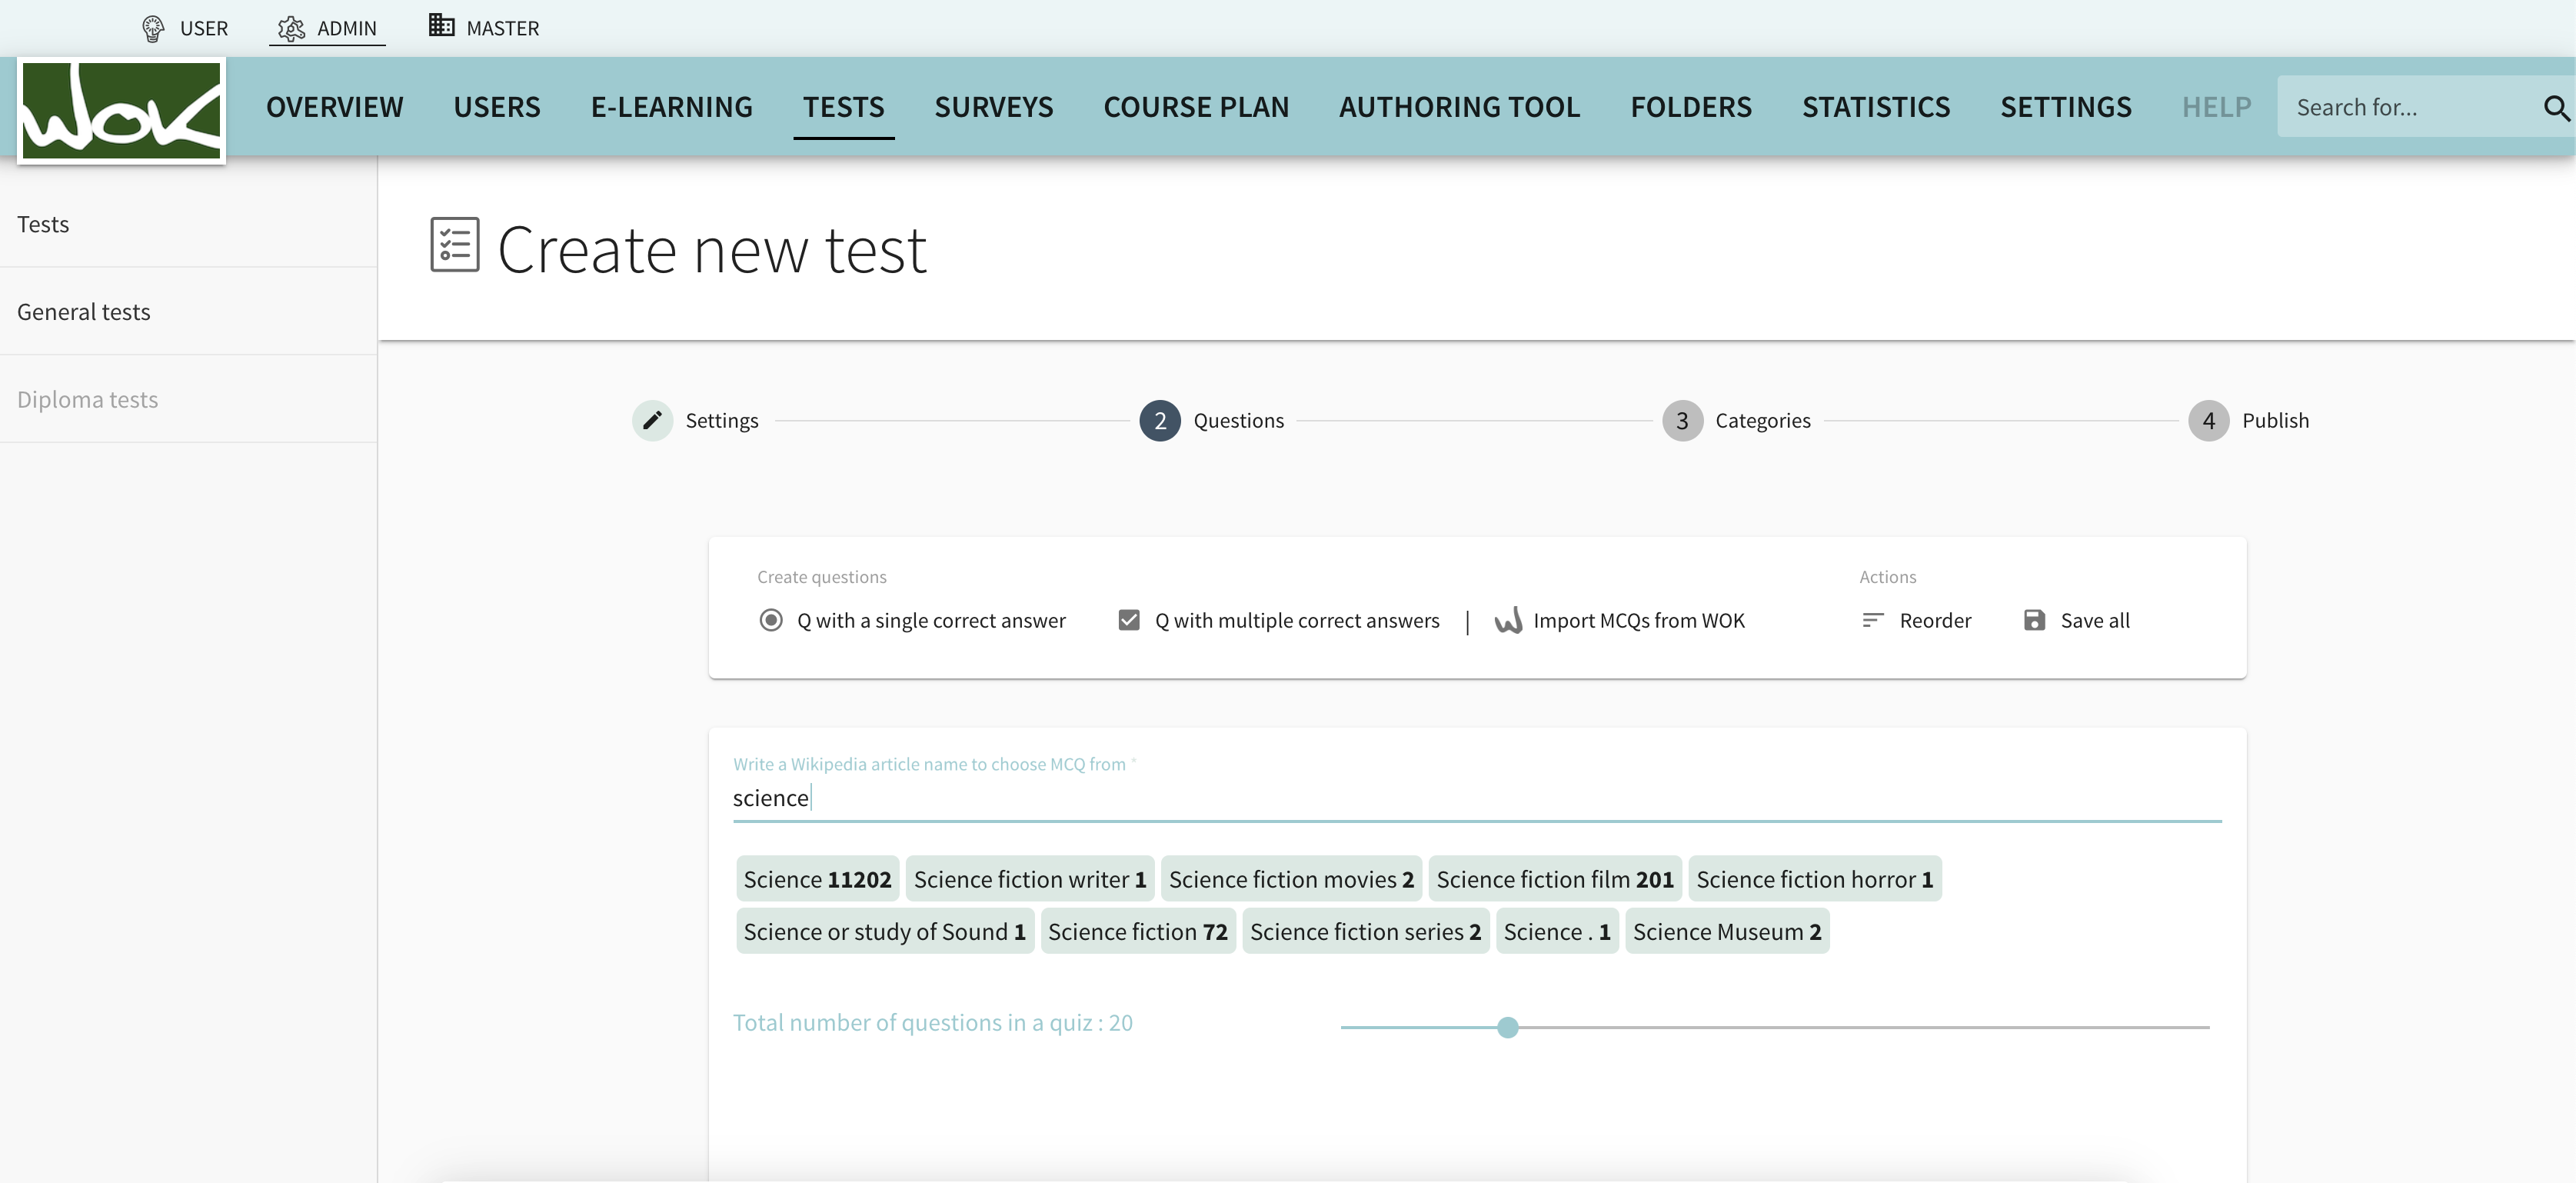Select the USER lightbulb icon
This screenshot has width=2576, height=1183.
coord(153,27)
